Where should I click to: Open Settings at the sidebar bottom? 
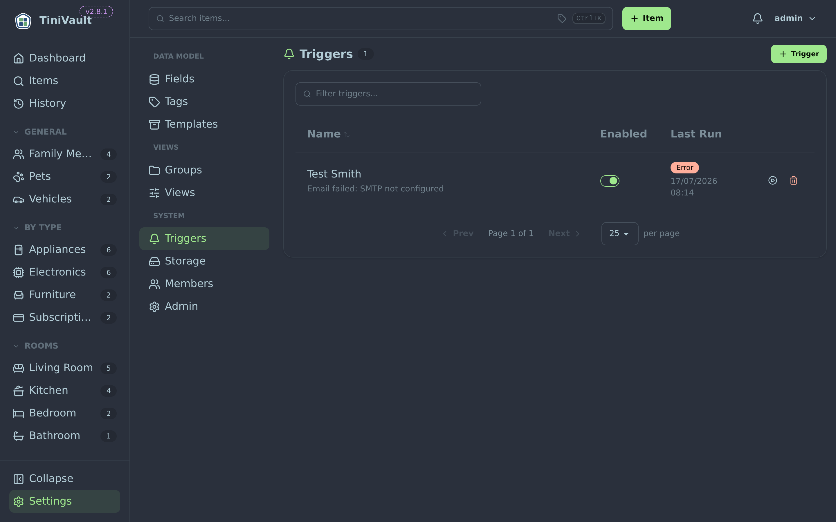tap(65, 501)
